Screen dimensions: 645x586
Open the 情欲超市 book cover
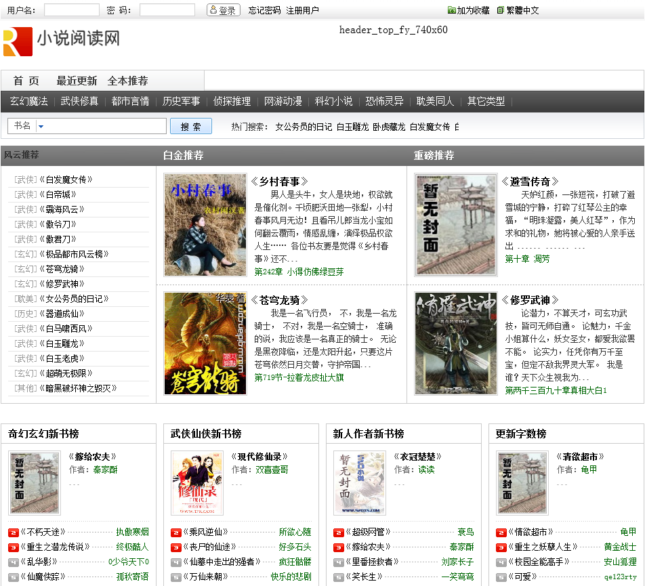[522, 483]
